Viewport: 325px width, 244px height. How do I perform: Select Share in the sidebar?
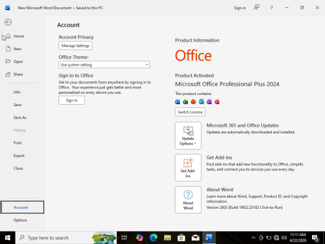(x=18, y=74)
